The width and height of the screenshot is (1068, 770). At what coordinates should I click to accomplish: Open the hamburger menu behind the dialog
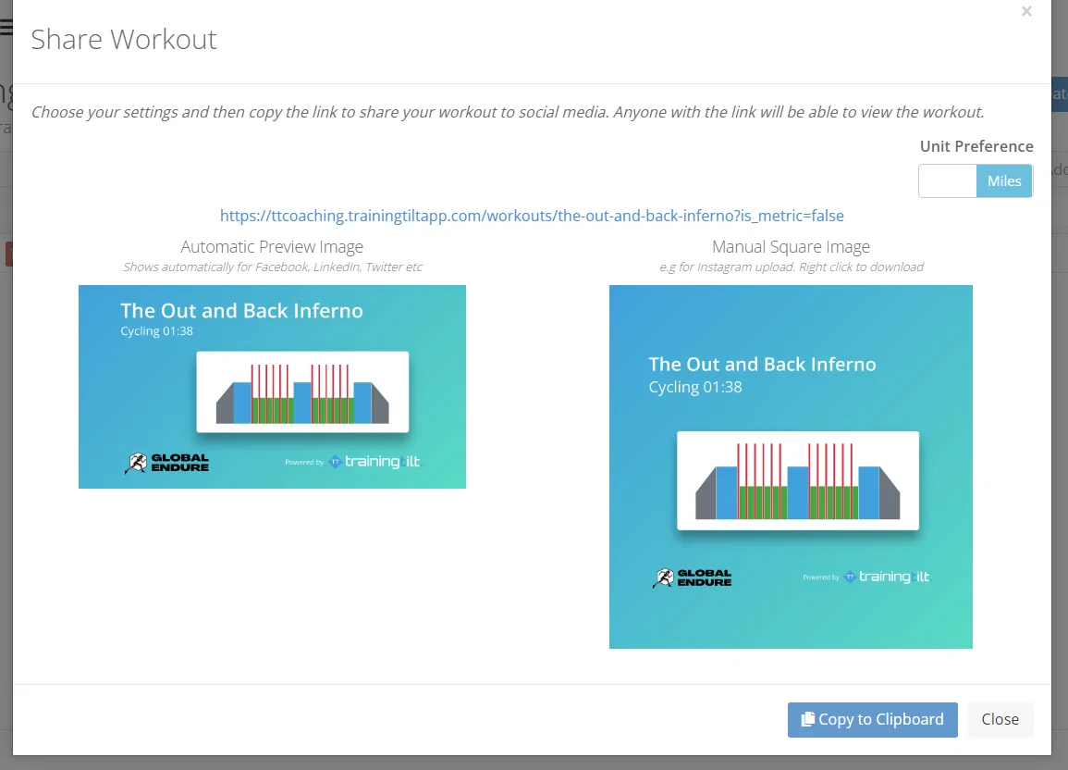(x=6, y=27)
